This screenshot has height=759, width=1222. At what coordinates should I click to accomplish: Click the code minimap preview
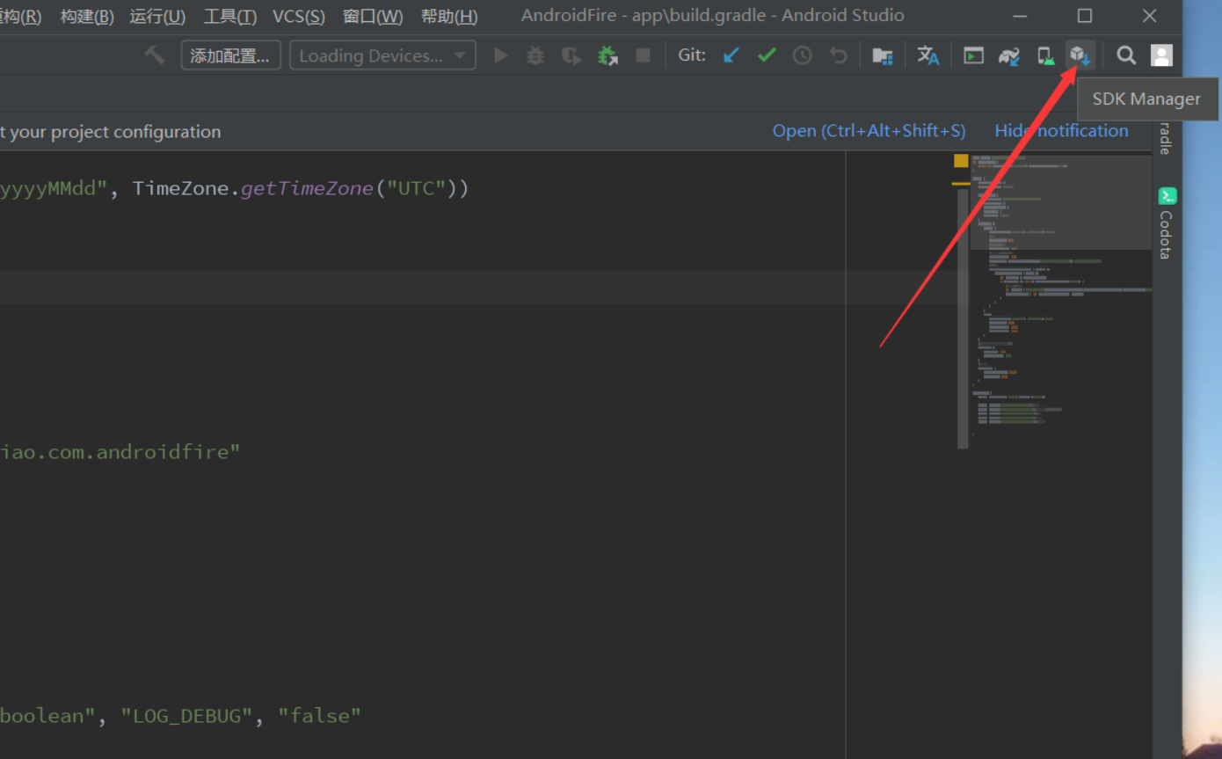tap(1061, 295)
